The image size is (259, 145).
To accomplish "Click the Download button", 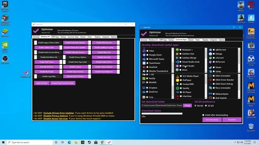I will 232,120.
